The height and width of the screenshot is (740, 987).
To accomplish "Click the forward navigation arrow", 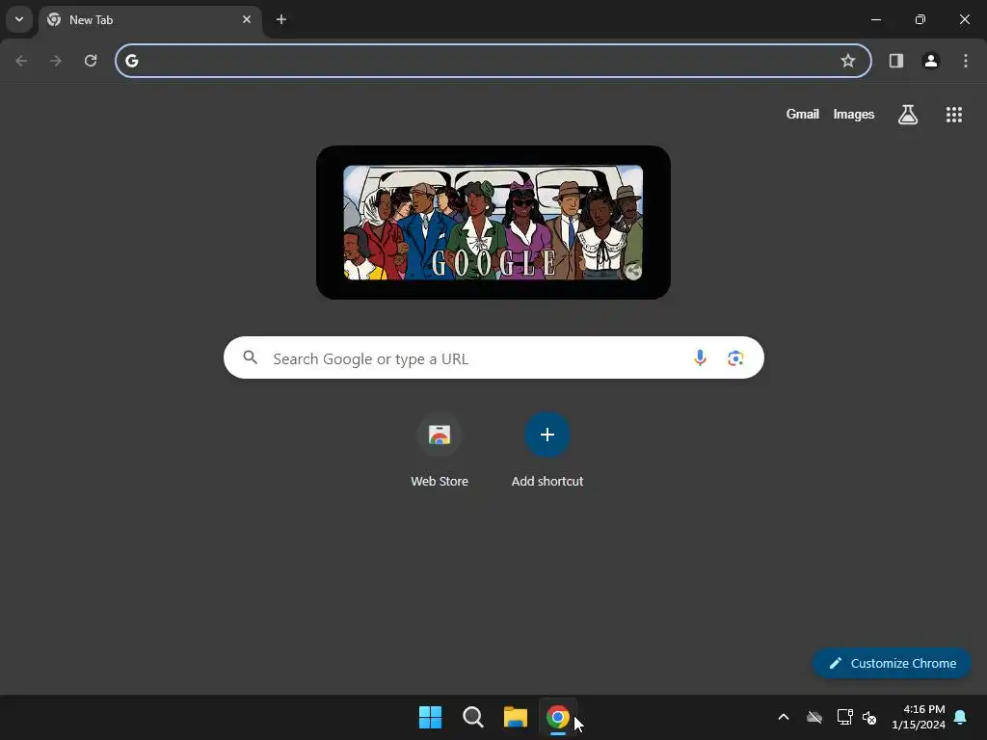I will coord(56,61).
